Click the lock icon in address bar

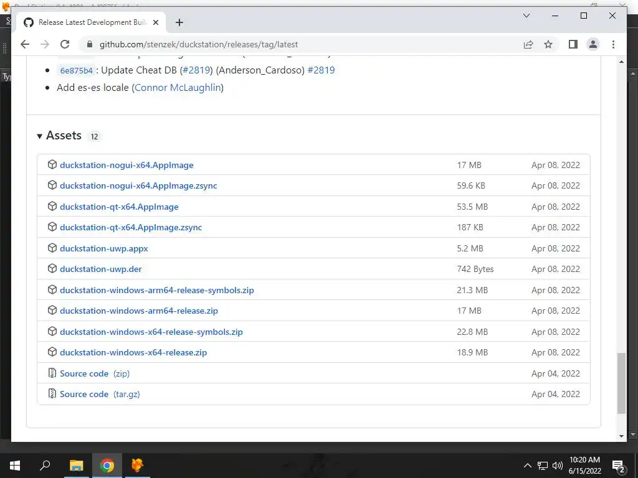click(90, 44)
